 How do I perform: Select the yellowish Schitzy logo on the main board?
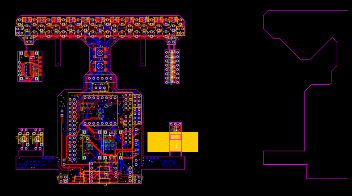86,106
